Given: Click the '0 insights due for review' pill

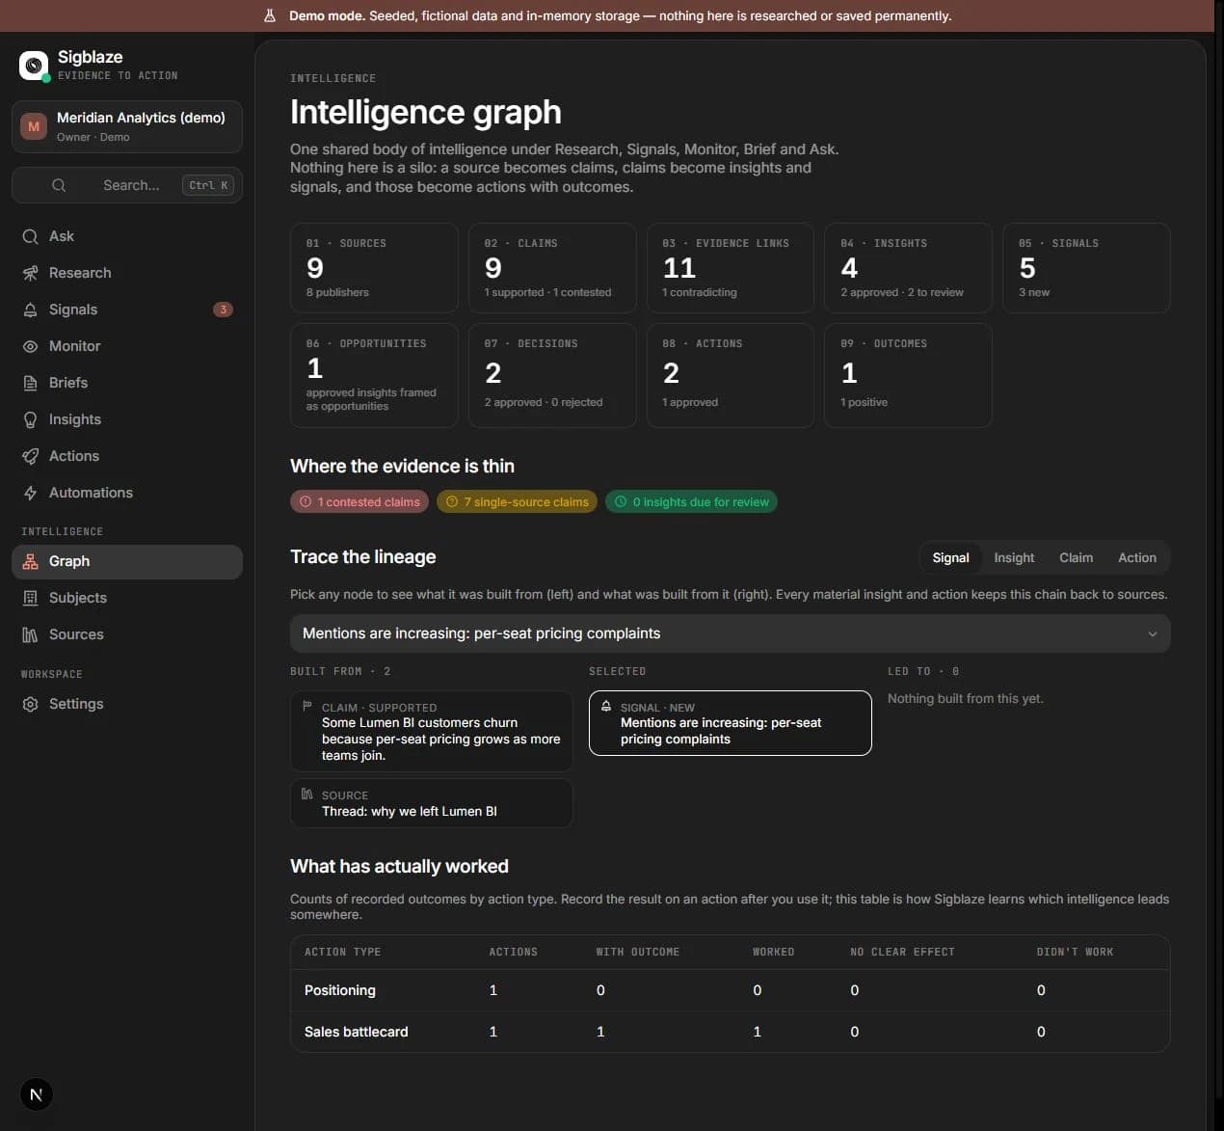Looking at the screenshot, I should (691, 501).
